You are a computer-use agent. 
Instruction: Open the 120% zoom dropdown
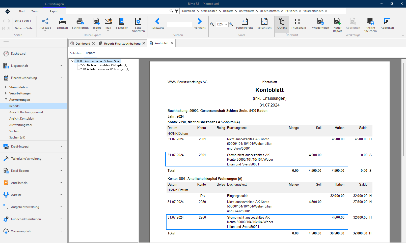[x=226, y=24]
